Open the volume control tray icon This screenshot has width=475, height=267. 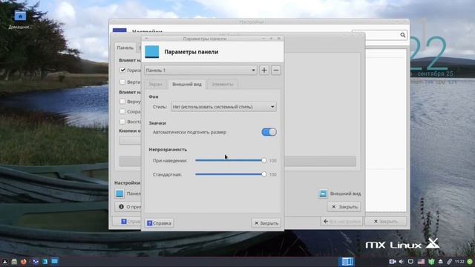402,262
